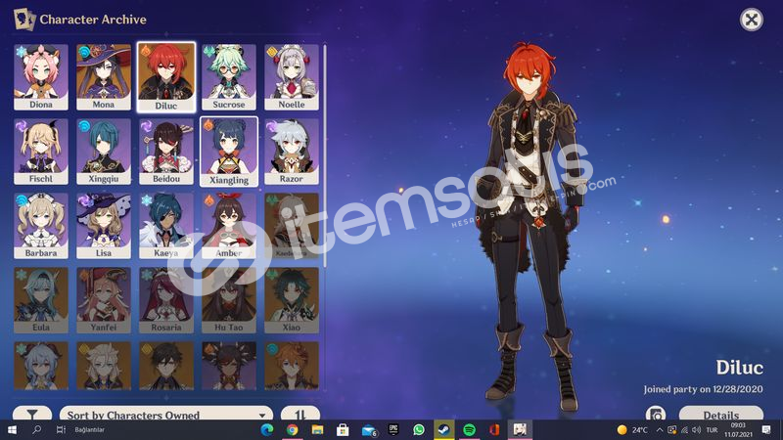Image resolution: width=783 pixels, height=440 pixels.
Task: Select the Yanfei character card
Action: point(104,300)
